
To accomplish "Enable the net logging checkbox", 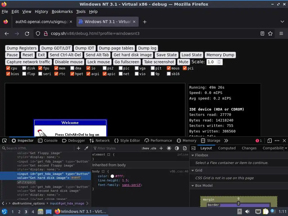I will click(x=120, y=74).
